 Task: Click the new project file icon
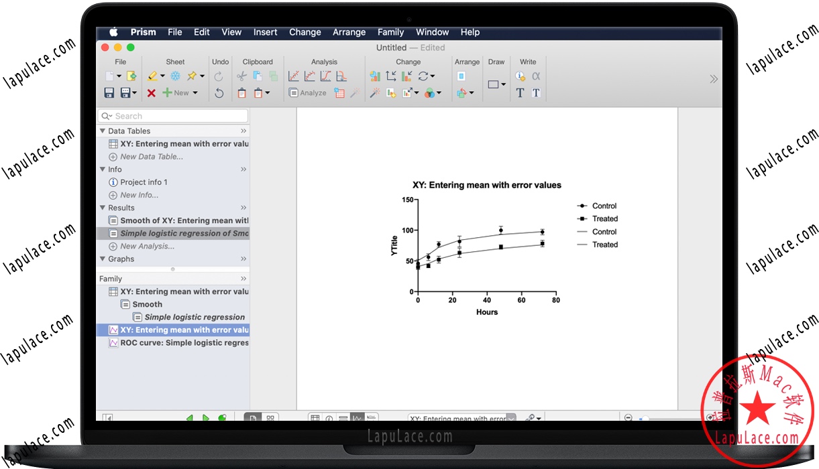coord(109,76)
